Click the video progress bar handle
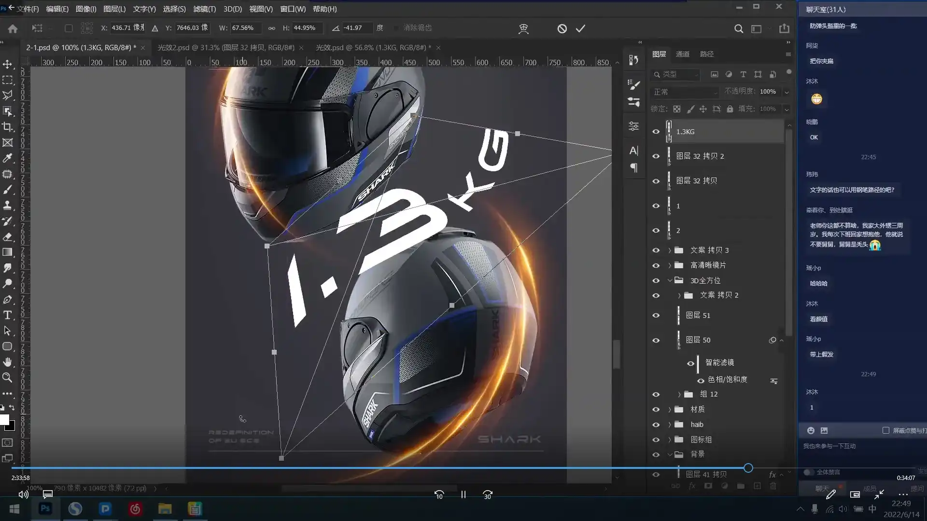This screenshot has height=521, width=927. [x=748, y=468]
